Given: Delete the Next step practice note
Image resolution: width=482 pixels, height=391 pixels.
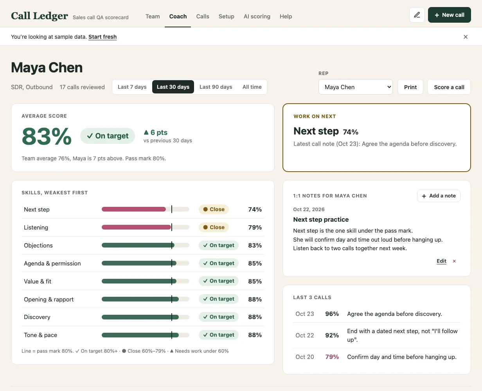Looking at the screenshot, I should click(454, 261).
